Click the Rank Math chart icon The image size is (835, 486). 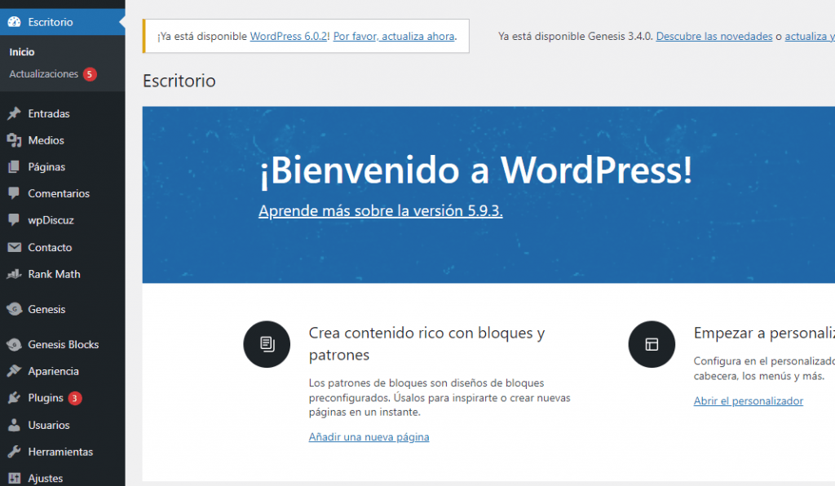pos(14,275)
